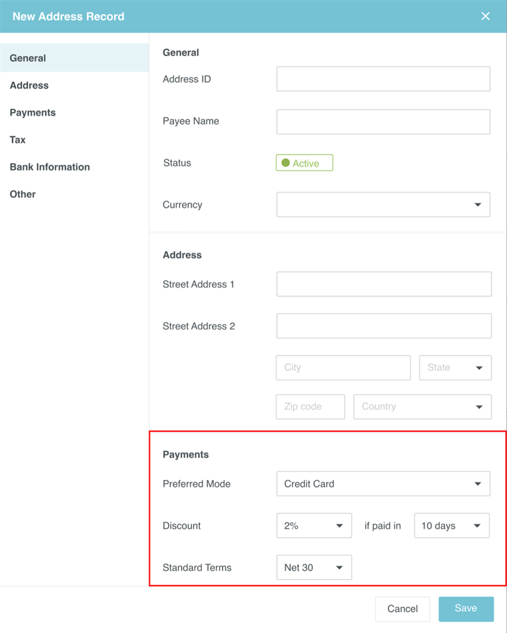Focus the Payee Name text box
This screenshot has width=507, height=633.
pos(383,121)
